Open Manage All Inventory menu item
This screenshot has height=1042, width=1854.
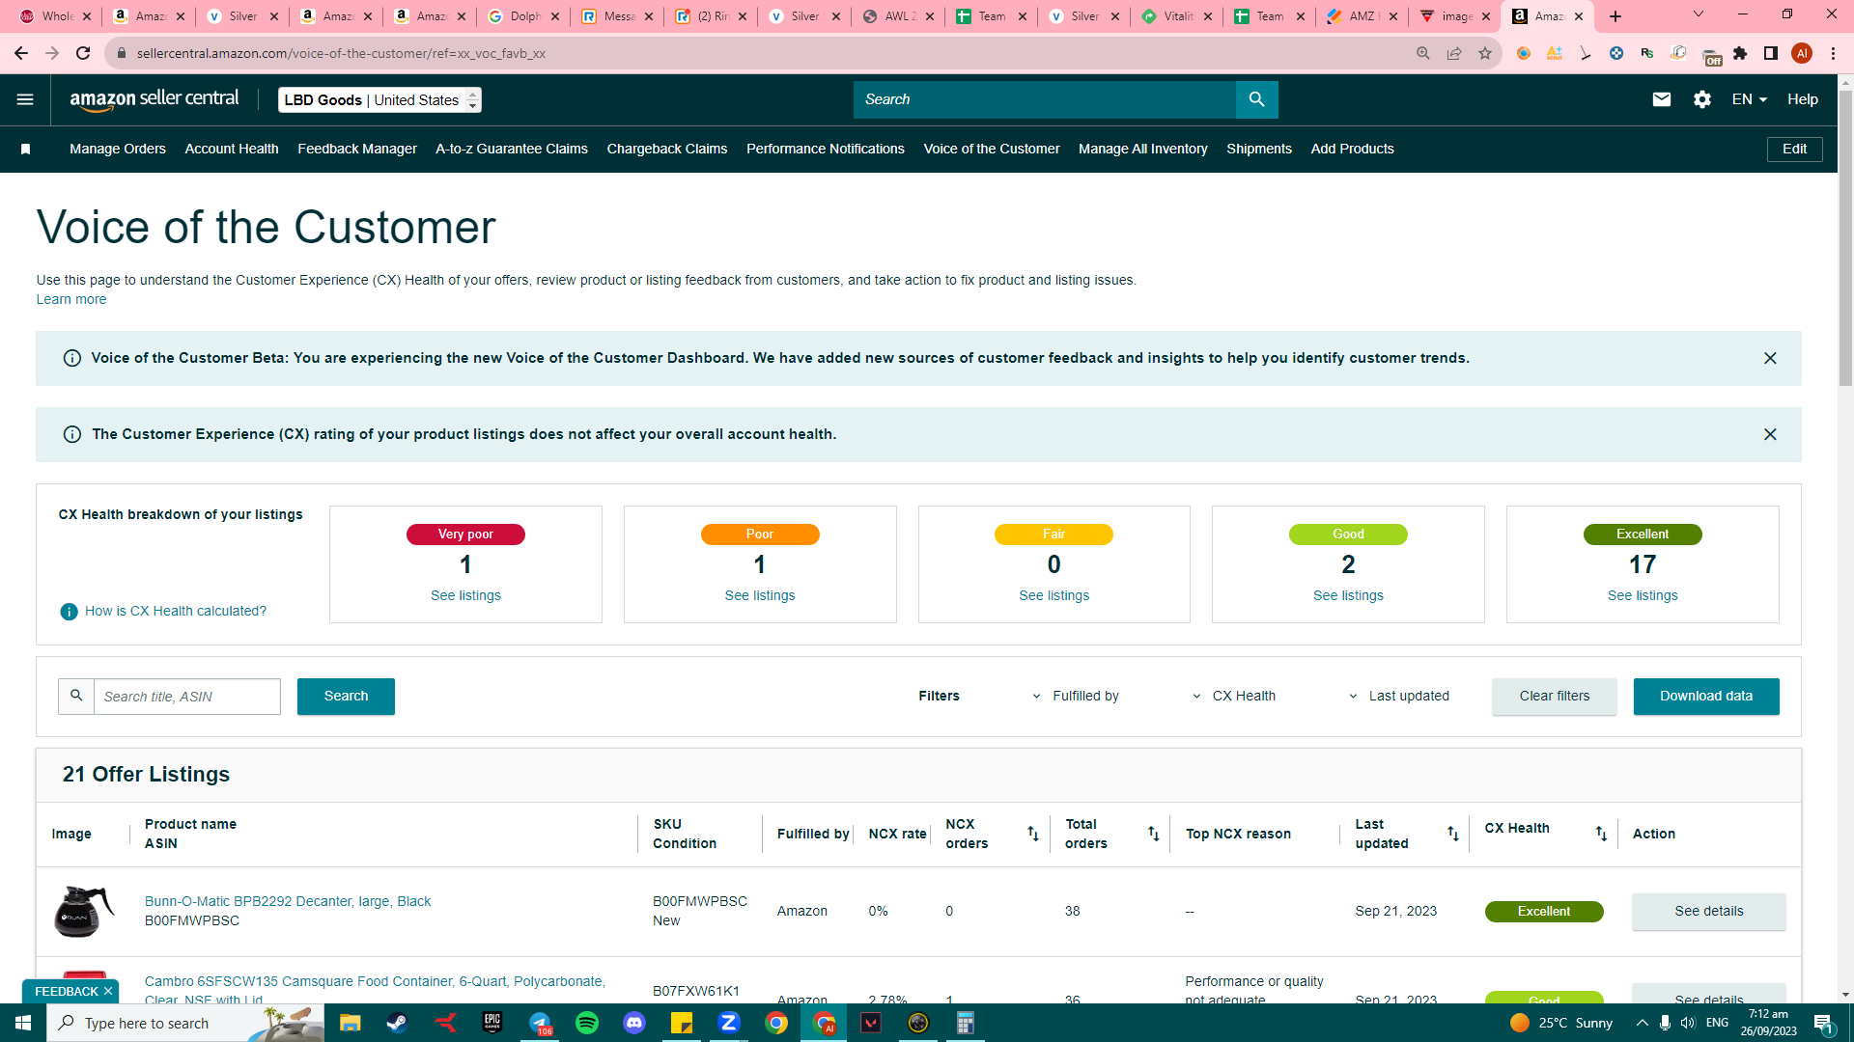pos(1143,150)
